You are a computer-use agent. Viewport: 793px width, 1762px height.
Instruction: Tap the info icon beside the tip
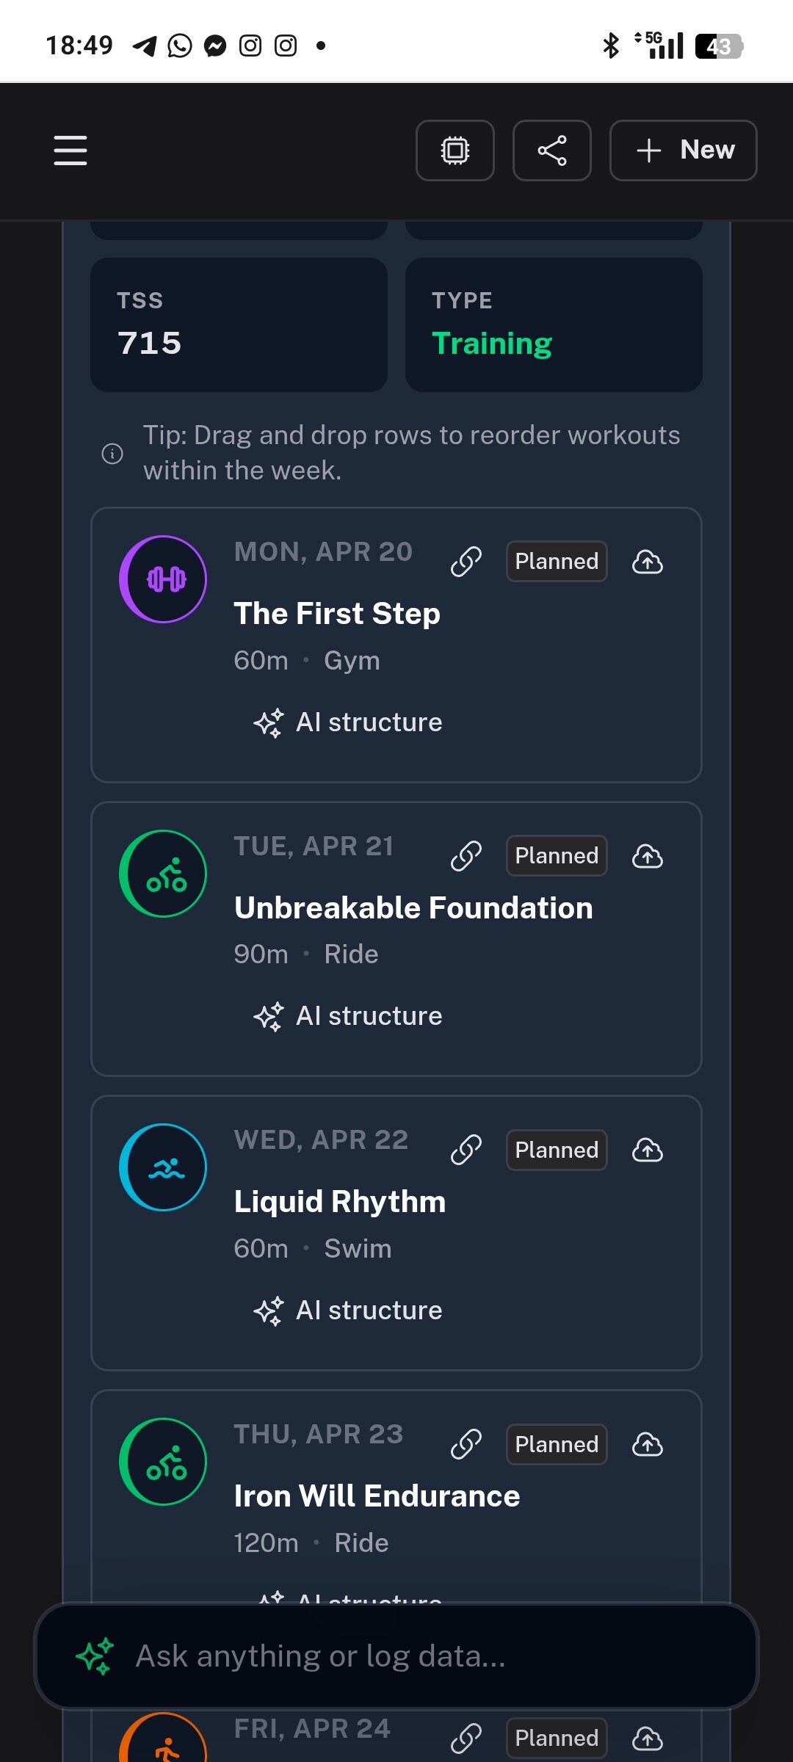tap(112, 454)
